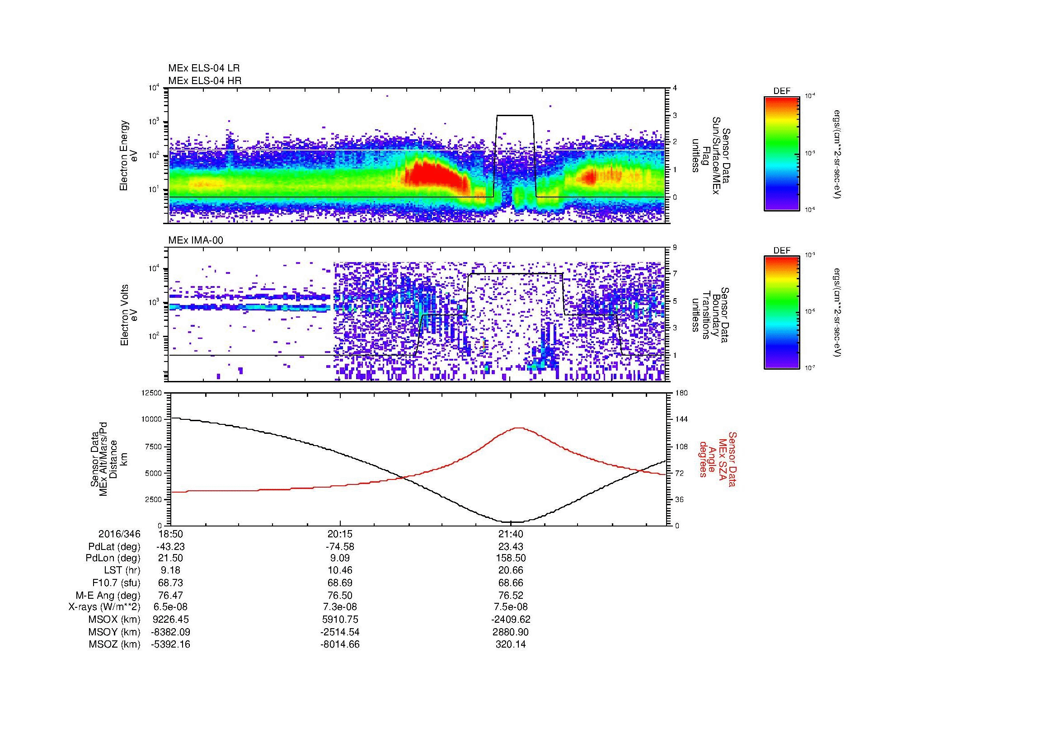The image size is (1057, 747).
Task: Click the 12500 altitude axis tick label
Action: tap(151, 393)
